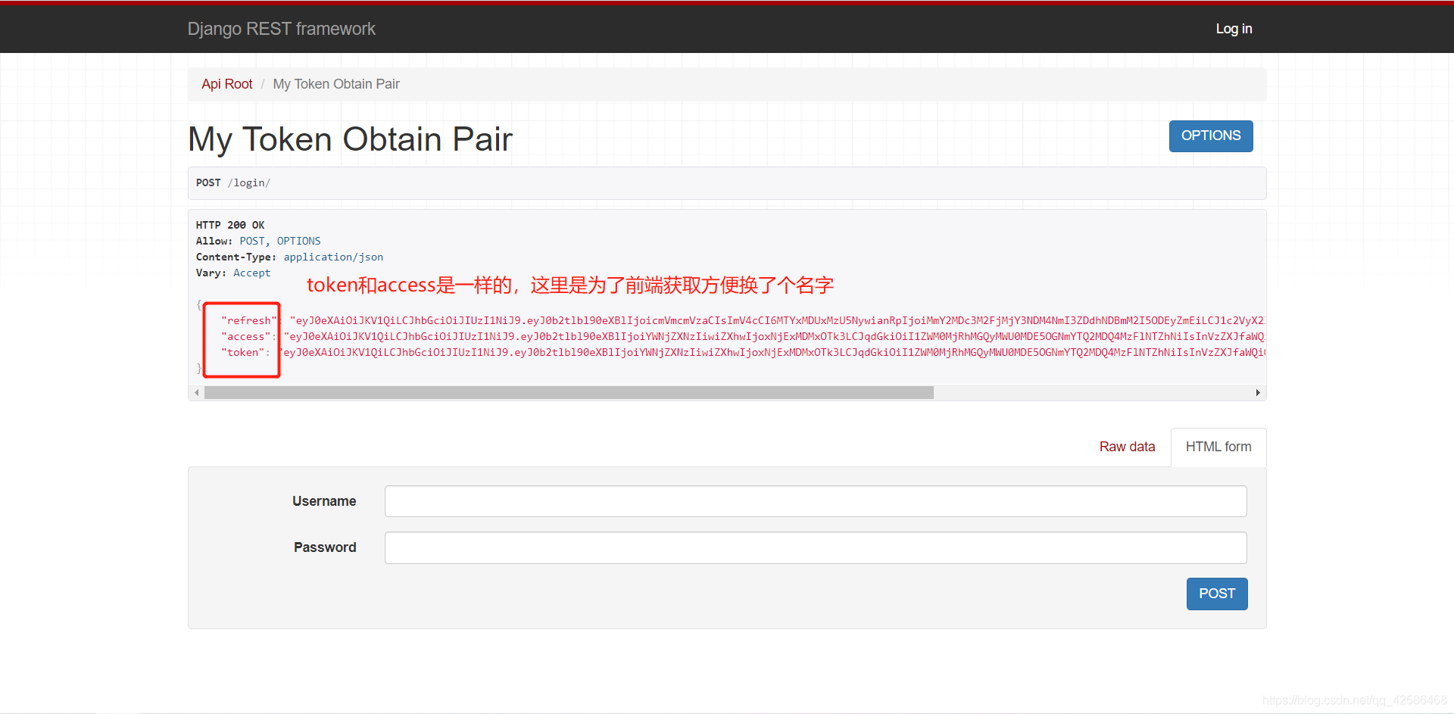
Task: Click the OPTIONS button
Action: tap(1211, 136)
